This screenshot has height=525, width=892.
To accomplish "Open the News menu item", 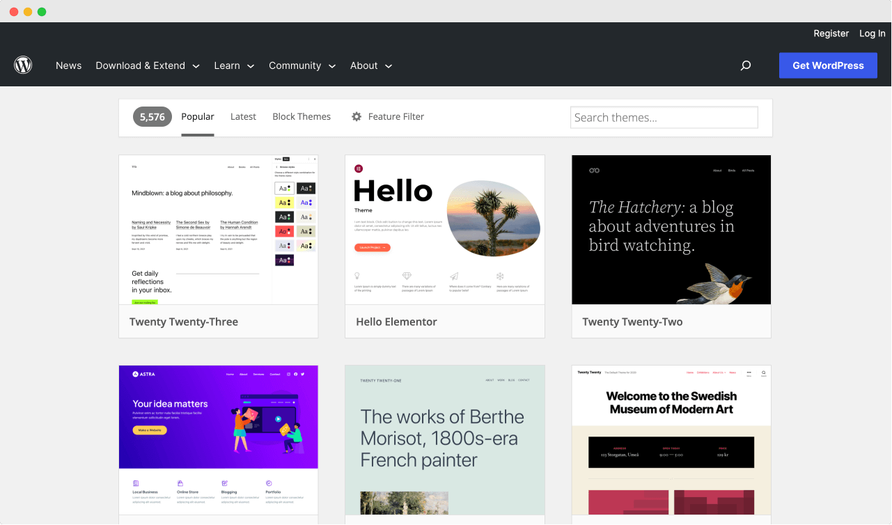I will point(69,65).
